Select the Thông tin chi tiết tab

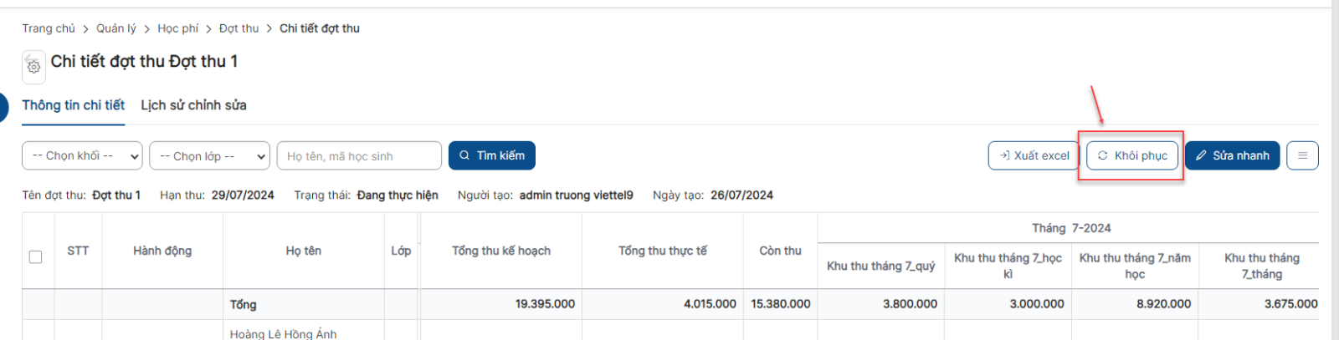tap(74, 105)
